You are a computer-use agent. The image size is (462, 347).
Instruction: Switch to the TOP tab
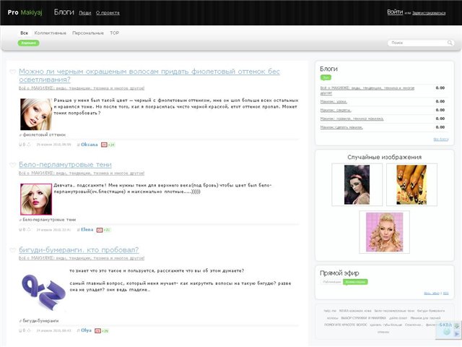point(114,33)
